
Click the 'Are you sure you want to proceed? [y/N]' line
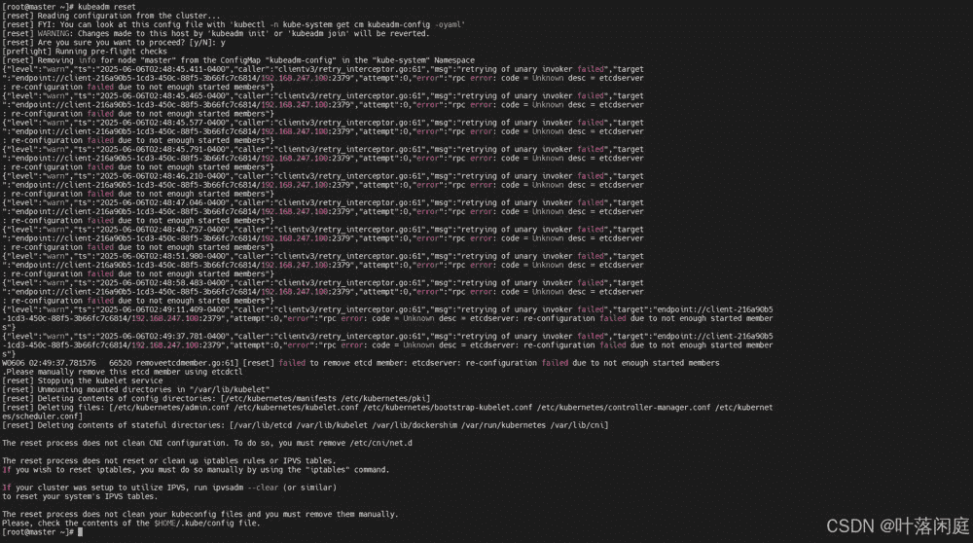pos(114,43)
